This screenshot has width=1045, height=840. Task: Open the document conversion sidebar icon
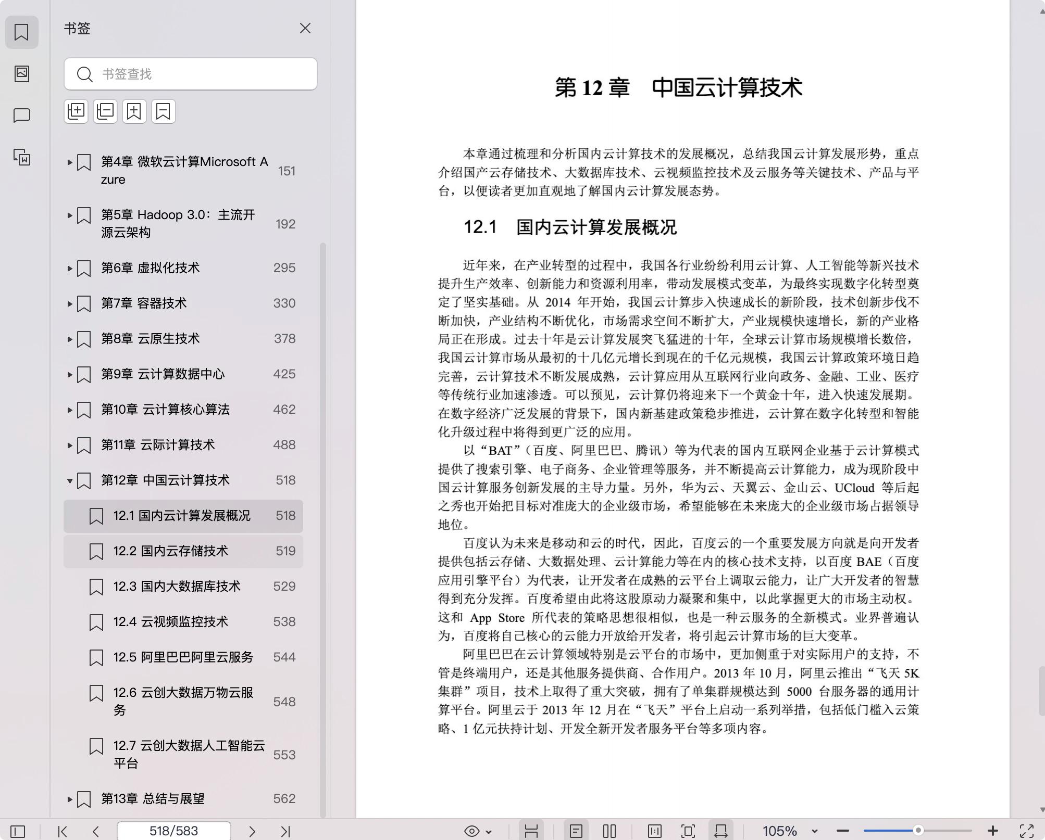[x=21, y=157]
